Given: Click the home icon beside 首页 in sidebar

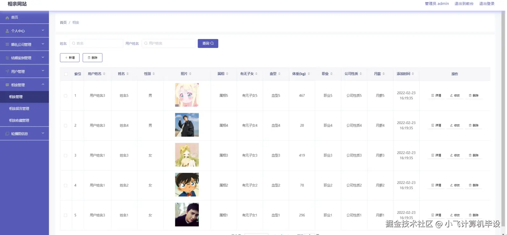Looking at the screenshot, I should pos(7,17).
